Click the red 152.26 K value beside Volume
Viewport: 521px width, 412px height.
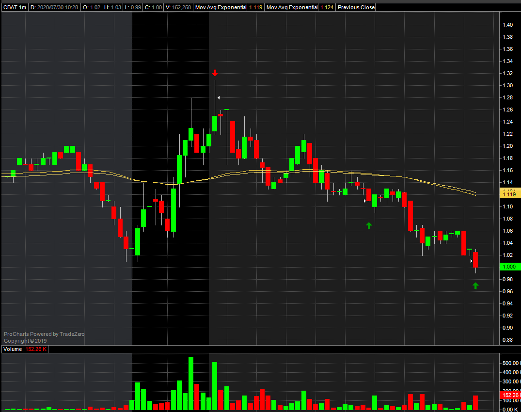36,349
